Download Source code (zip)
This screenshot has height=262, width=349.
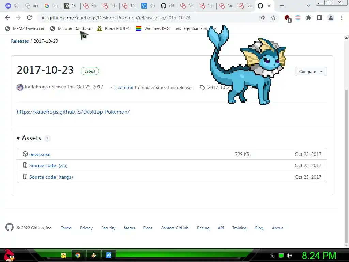pos(48,165)
